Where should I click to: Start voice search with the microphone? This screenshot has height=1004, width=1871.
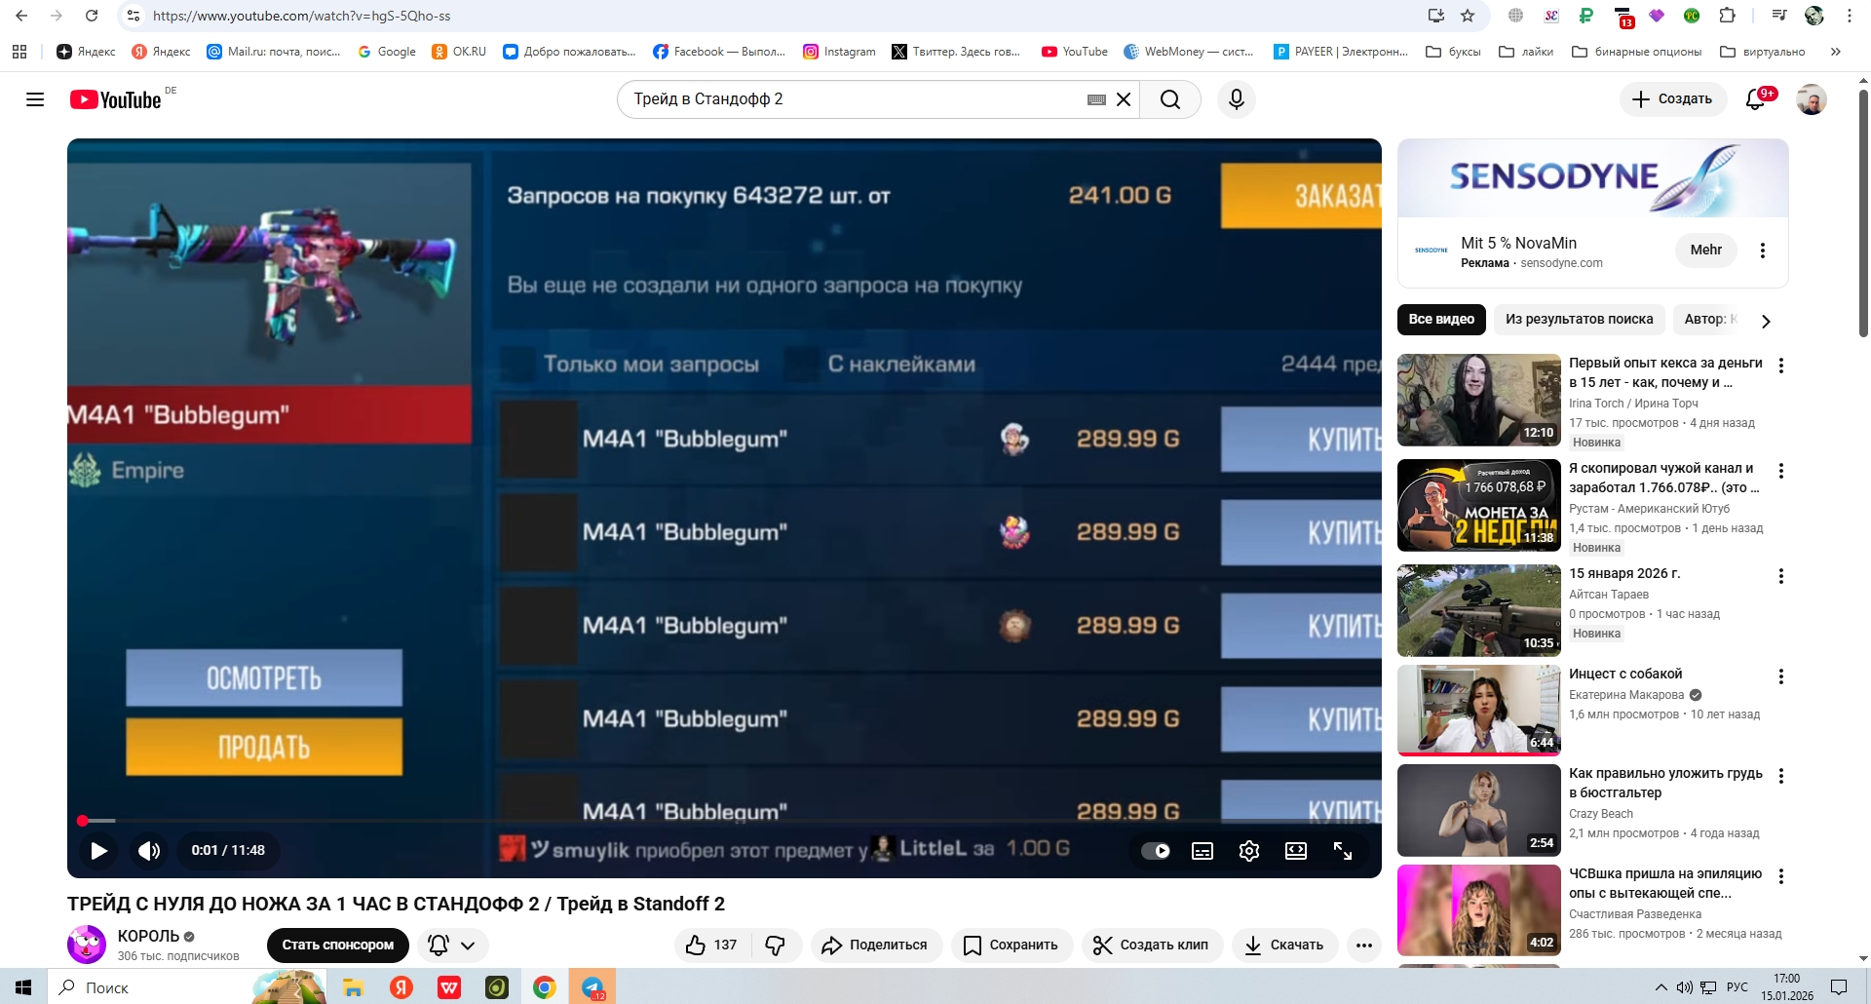[x=1237, y=99]
